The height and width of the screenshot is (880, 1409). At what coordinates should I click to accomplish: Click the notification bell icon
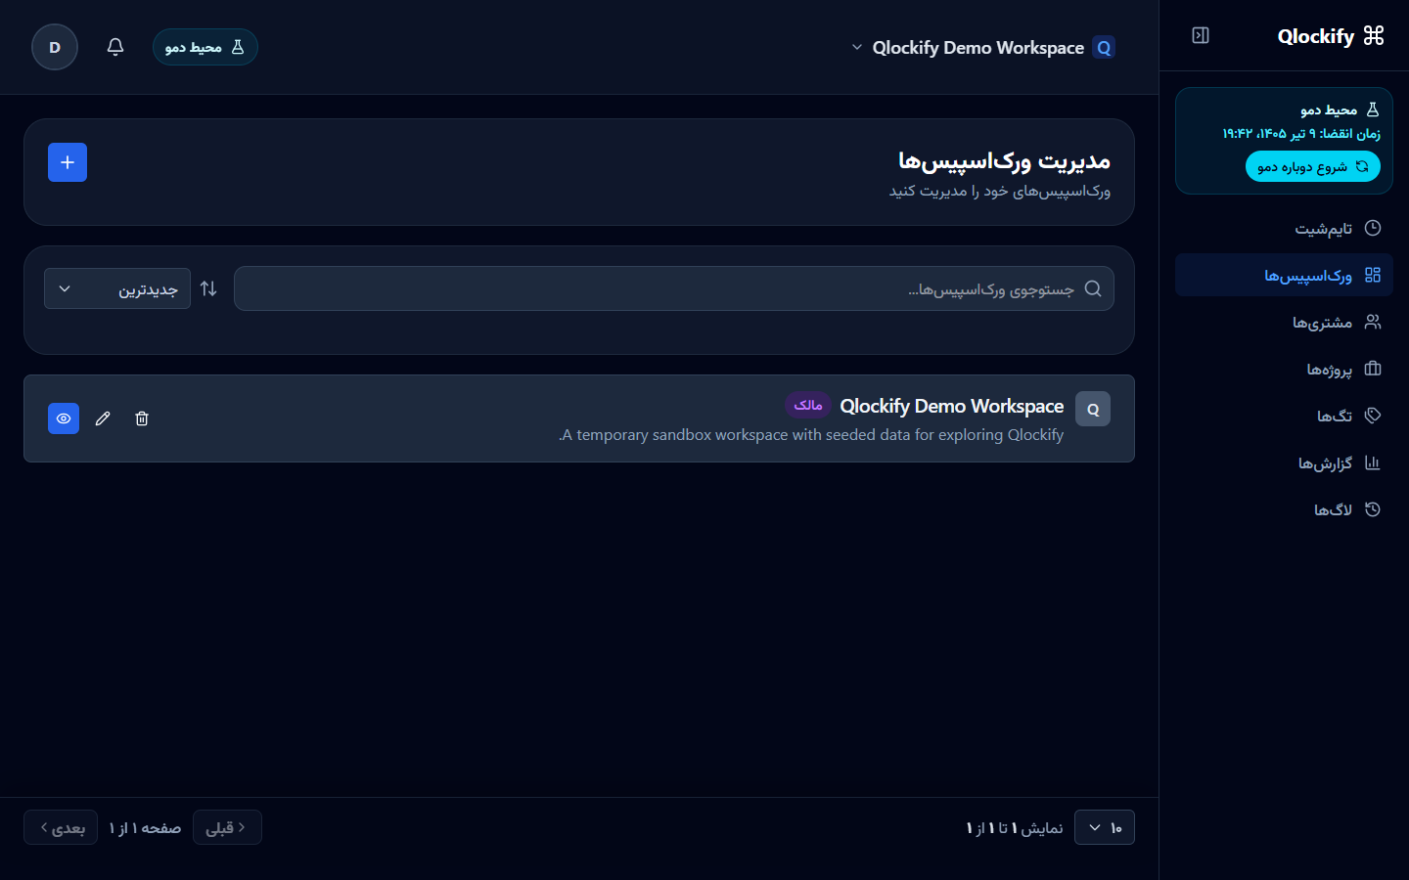pyautogui.click(x=115, y=47)
